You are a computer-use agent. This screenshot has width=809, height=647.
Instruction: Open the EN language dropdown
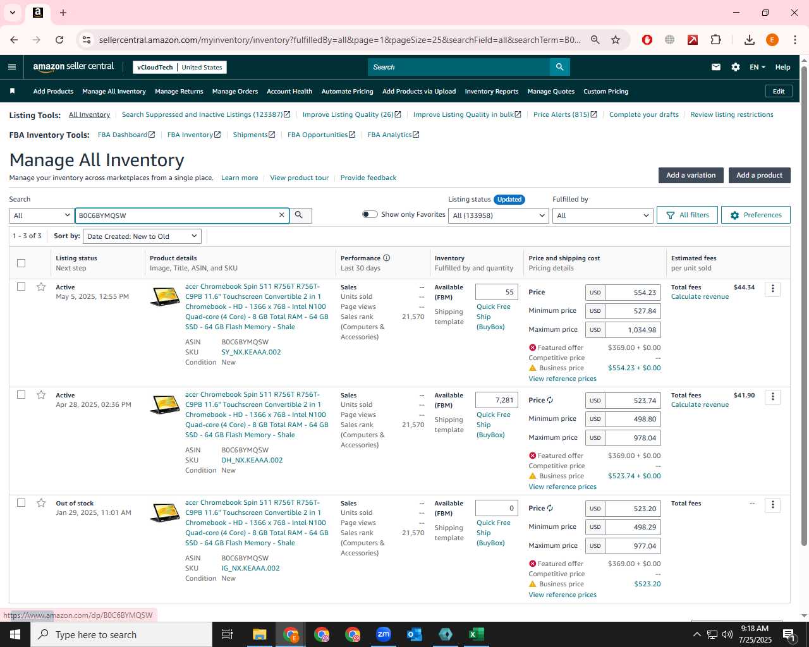click(757, 67)
